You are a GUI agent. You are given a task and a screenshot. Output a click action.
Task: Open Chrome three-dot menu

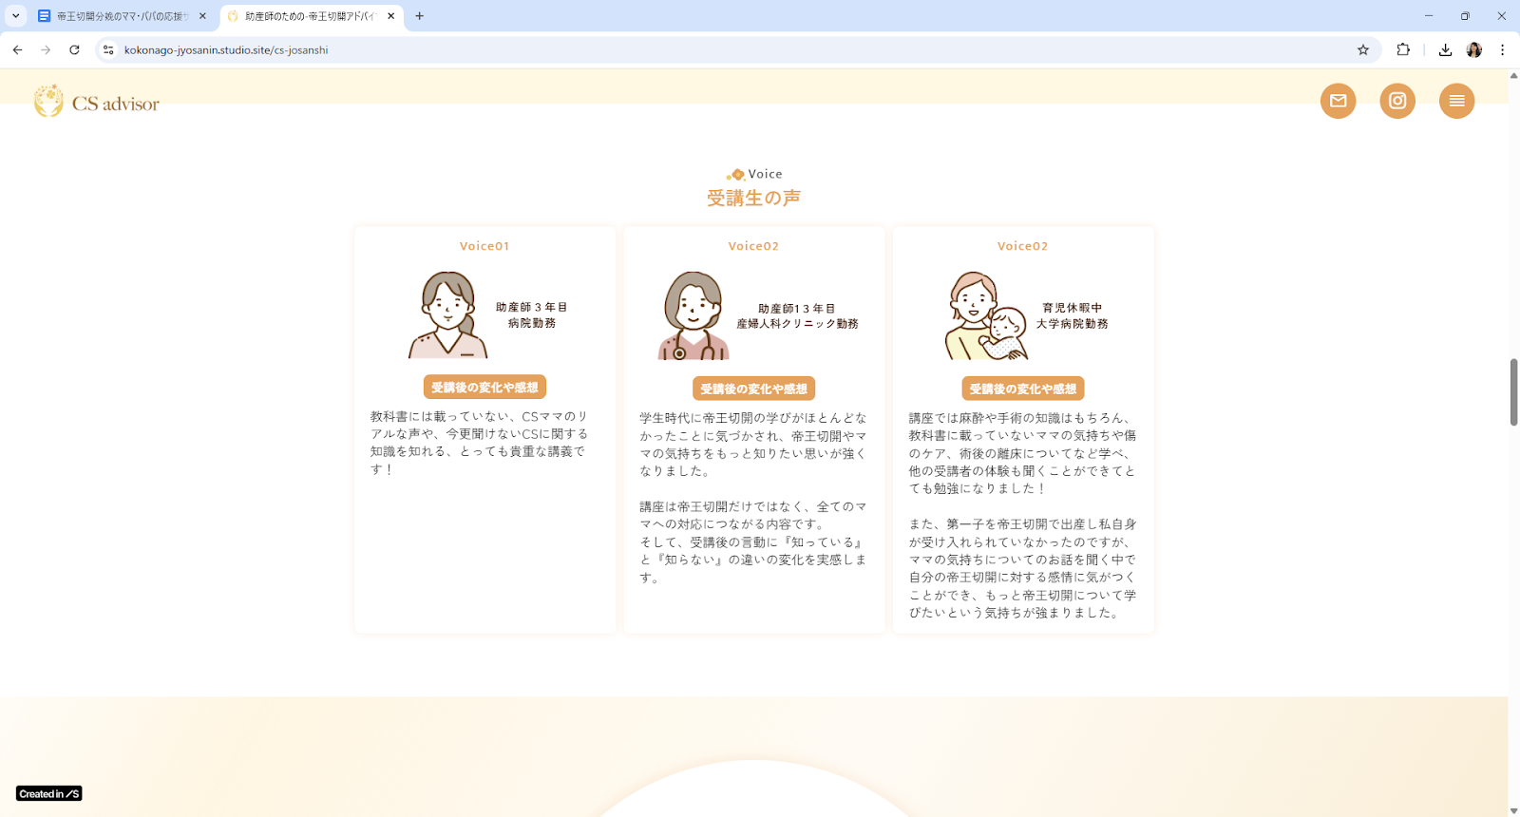tap(1502, 49)
